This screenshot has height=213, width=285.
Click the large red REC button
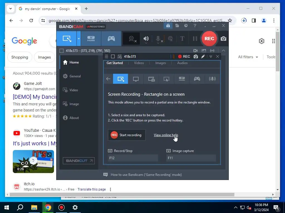pyautogui.click(x=209, y=39)
